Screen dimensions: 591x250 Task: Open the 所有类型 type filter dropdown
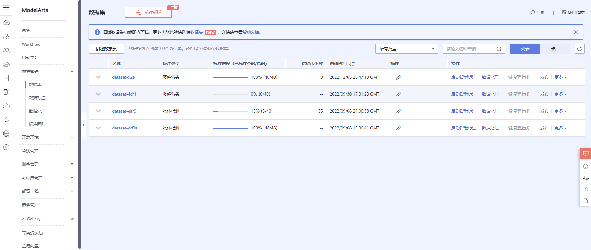point(406,49)
